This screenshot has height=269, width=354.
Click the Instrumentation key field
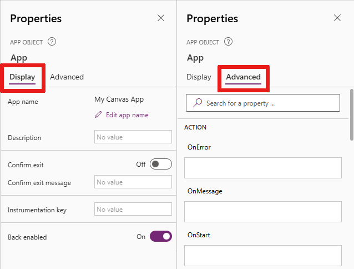133,210
